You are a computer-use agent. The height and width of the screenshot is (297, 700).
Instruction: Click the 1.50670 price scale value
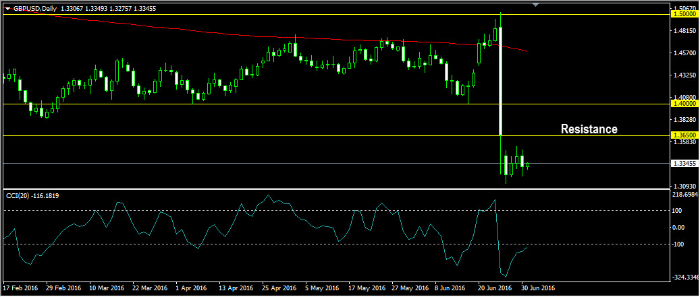685,8
